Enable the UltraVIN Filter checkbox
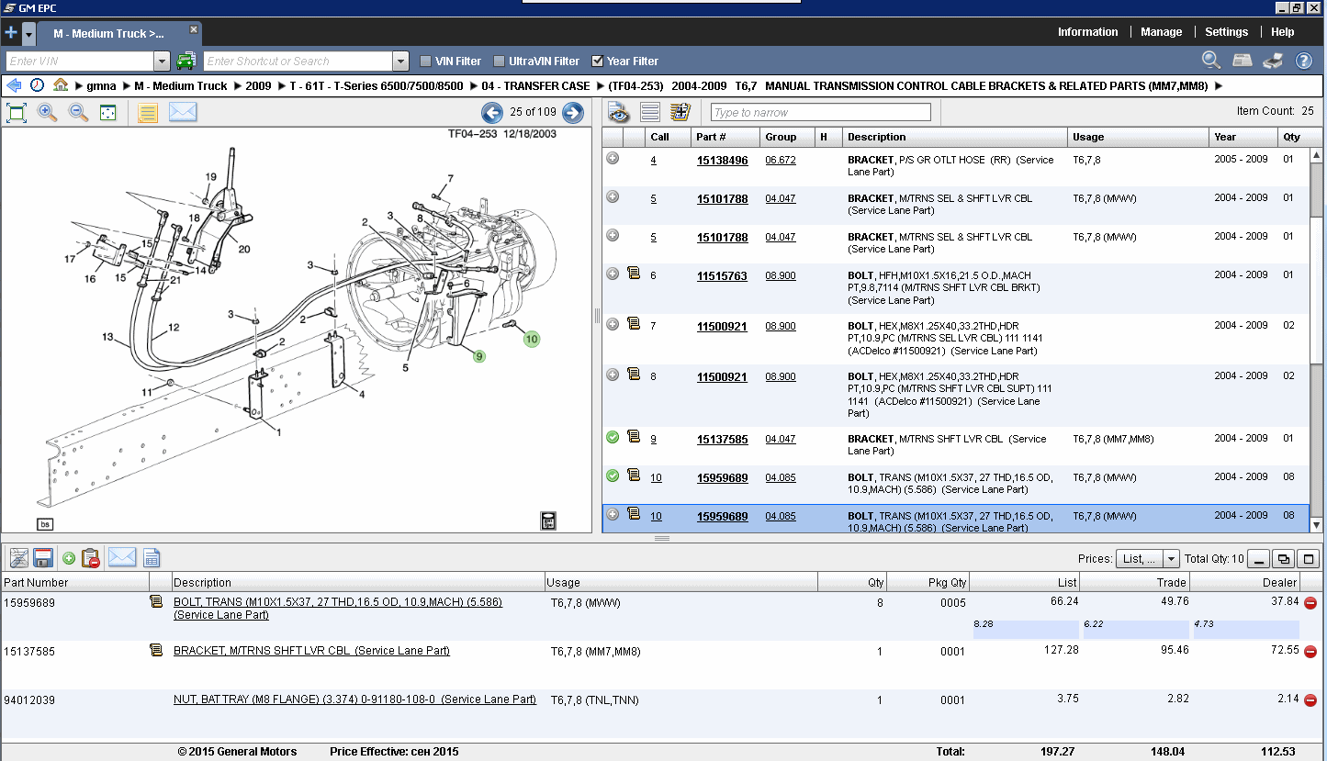Screen dimensions: 1327x761 coord(500,62)
